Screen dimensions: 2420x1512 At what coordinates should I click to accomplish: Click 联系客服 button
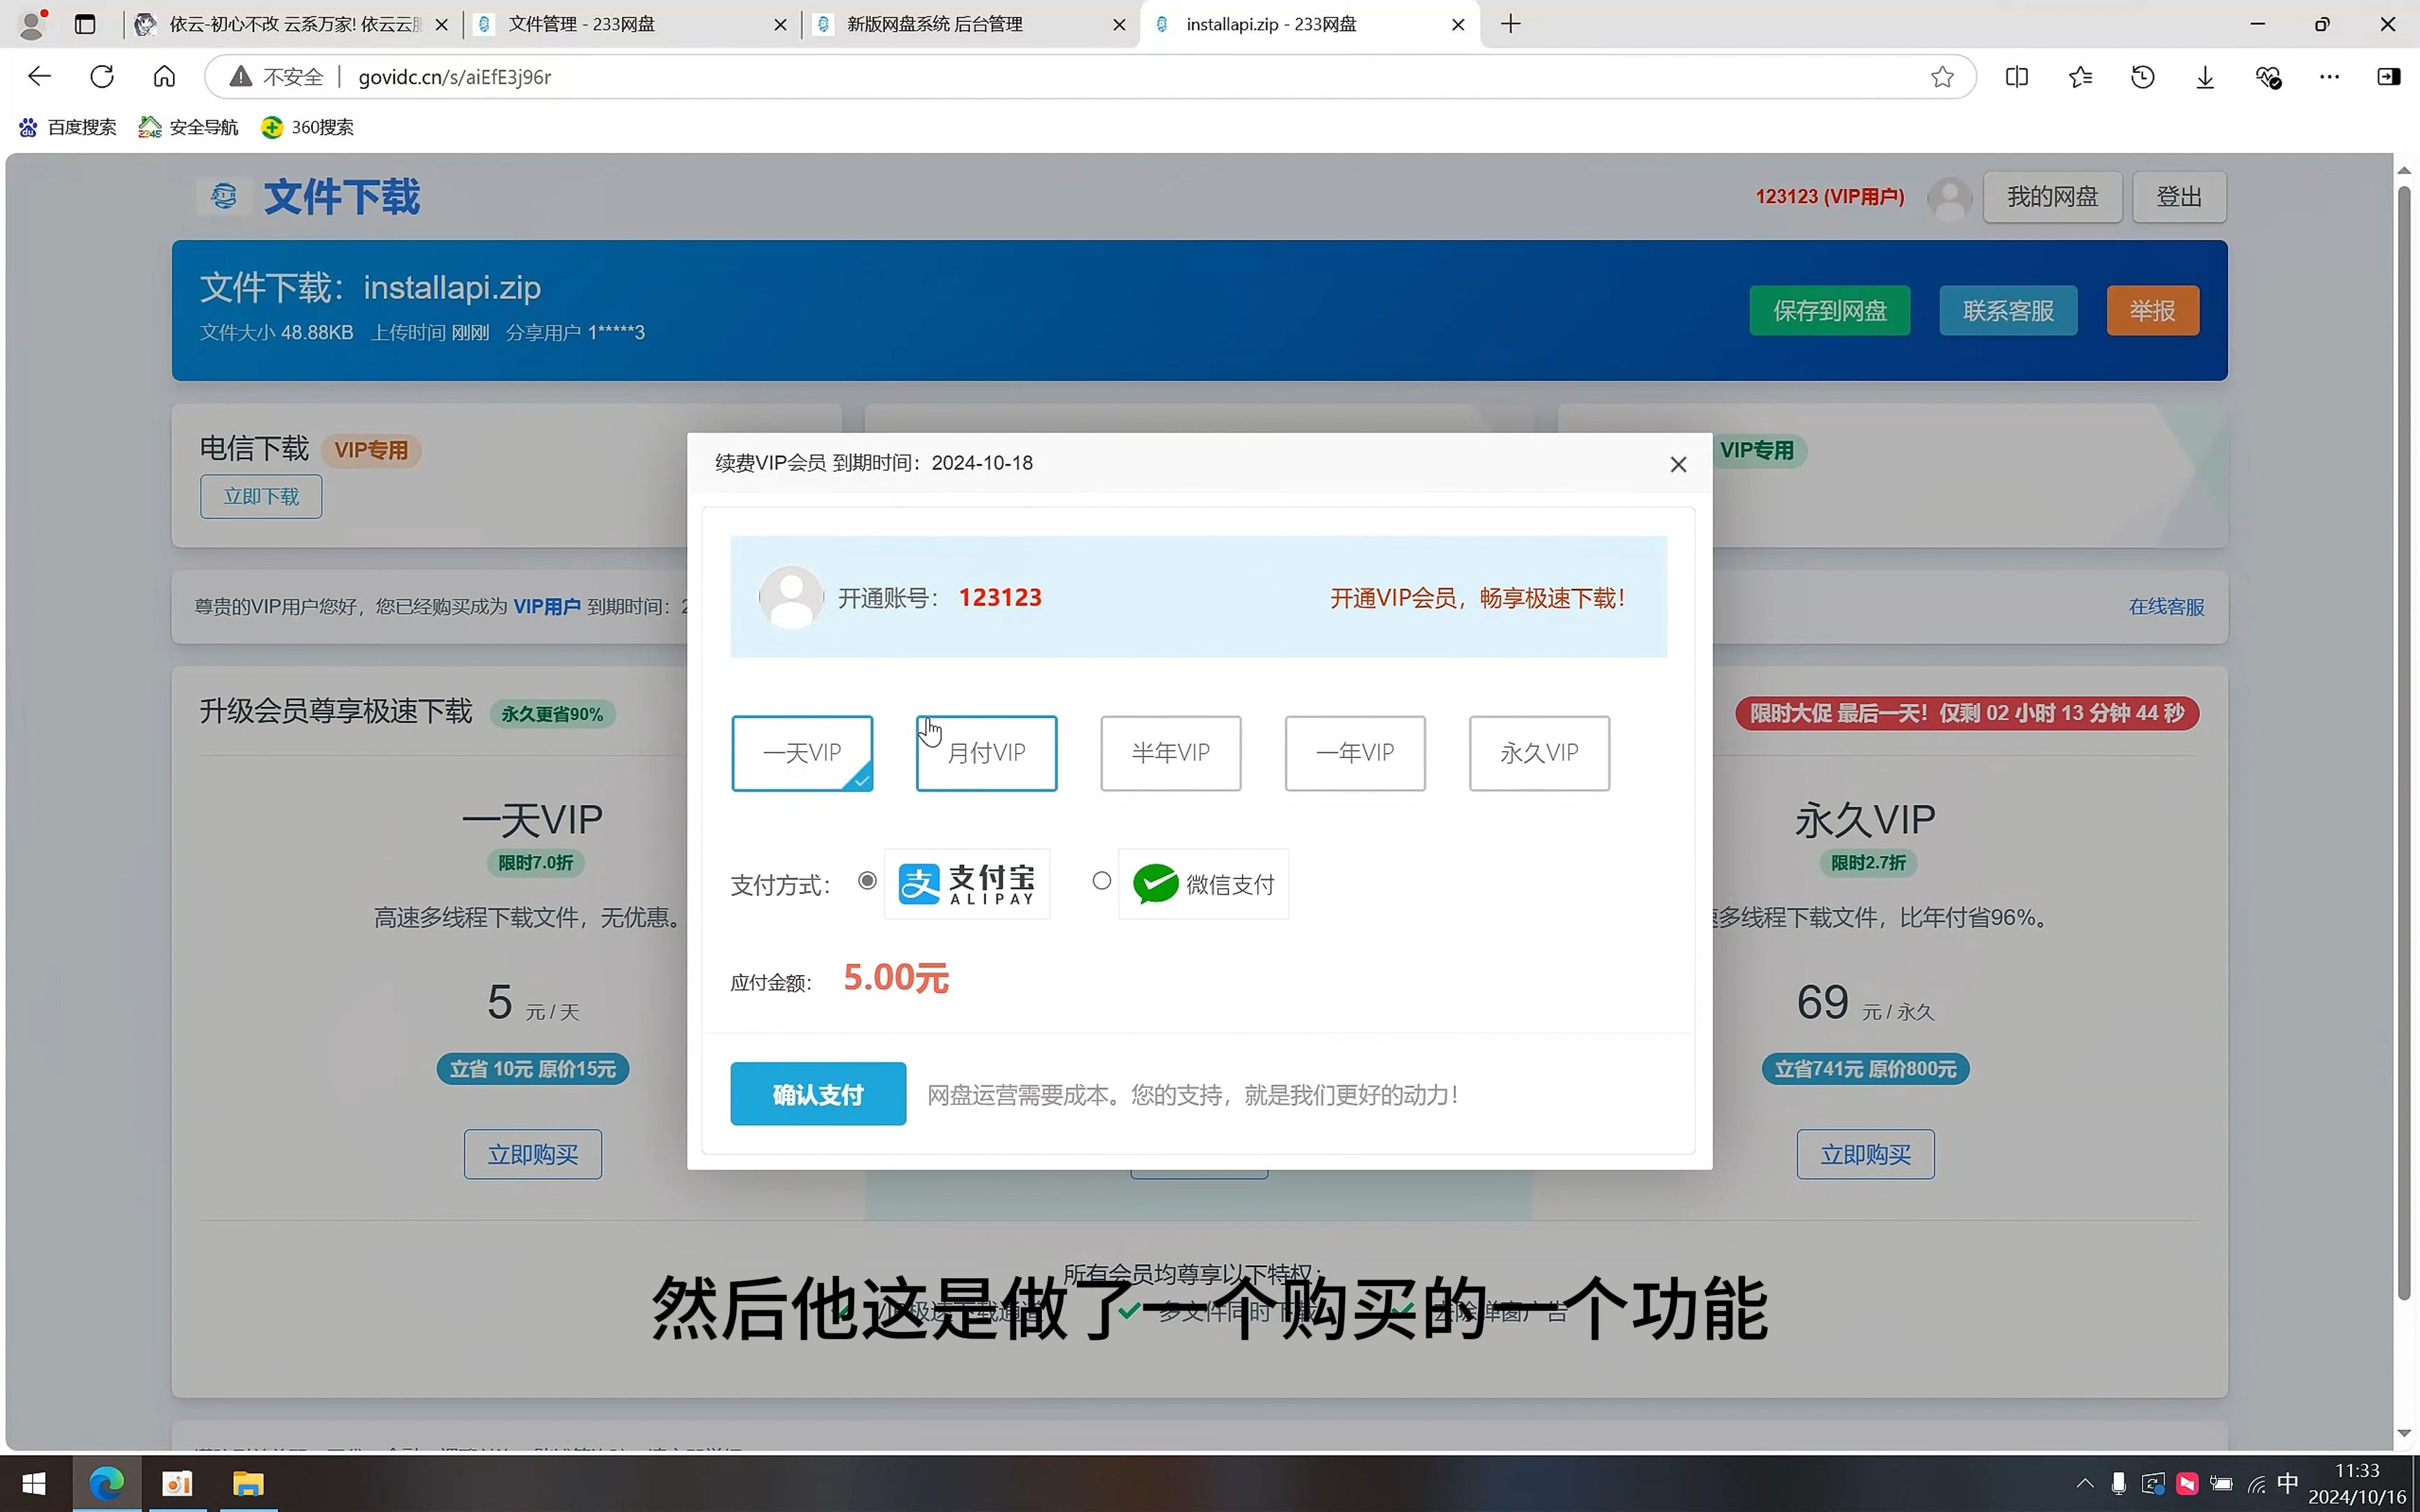(2008, 311)
